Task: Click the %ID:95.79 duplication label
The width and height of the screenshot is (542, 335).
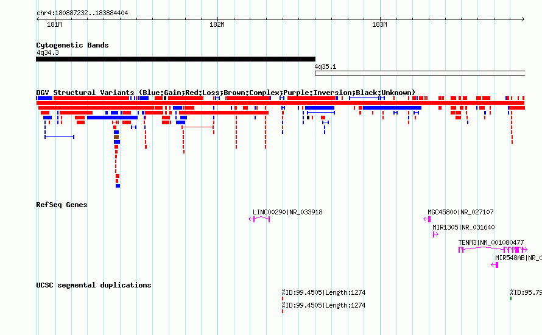Action: coord(526,292)
